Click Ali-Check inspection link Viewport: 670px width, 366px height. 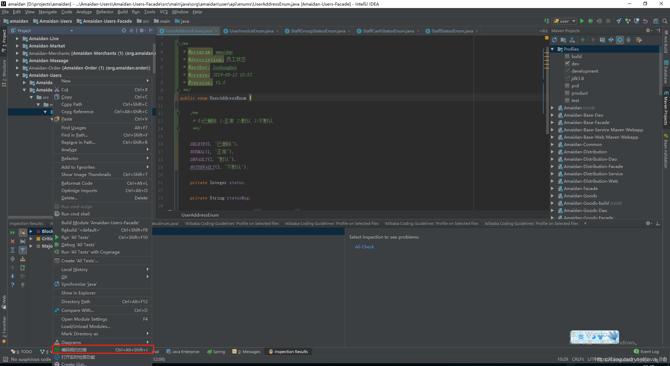coord(364,247)
